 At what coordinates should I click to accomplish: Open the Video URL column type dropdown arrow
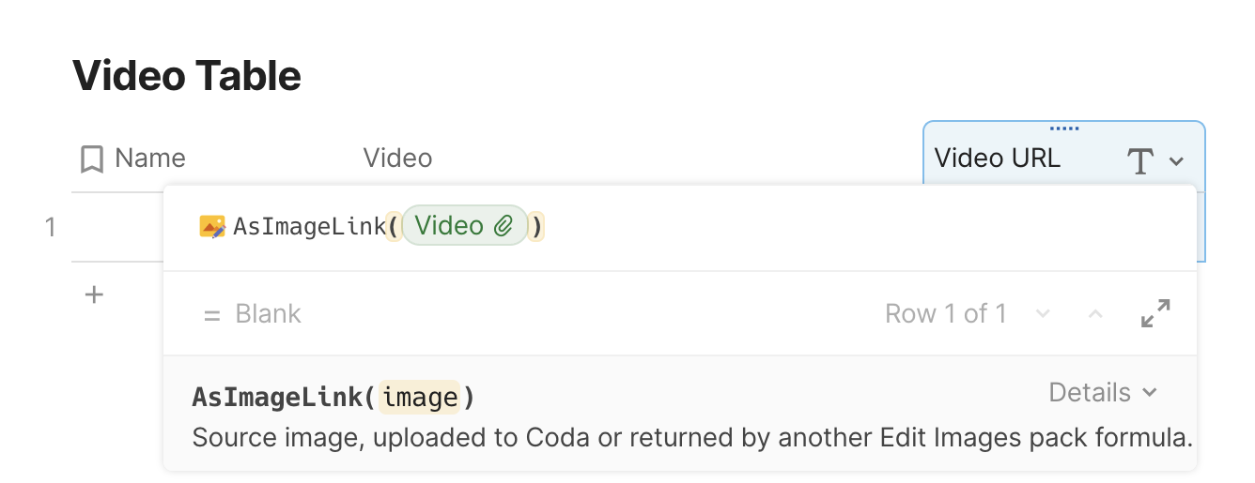coord(1177,160)
